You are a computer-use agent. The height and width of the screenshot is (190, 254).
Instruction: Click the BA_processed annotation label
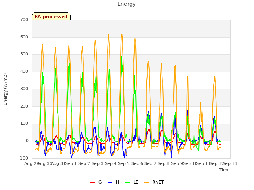coord(51,16)
